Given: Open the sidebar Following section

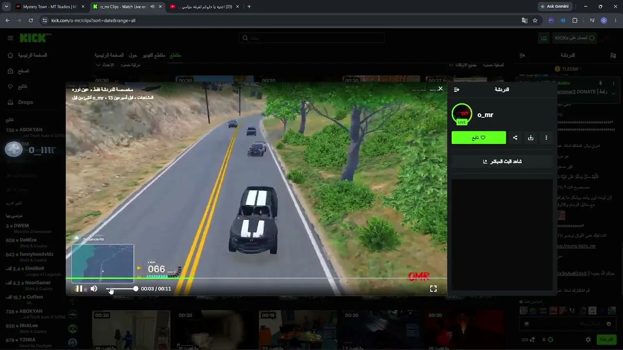Looking at the screenshot, I should point(18,87).
